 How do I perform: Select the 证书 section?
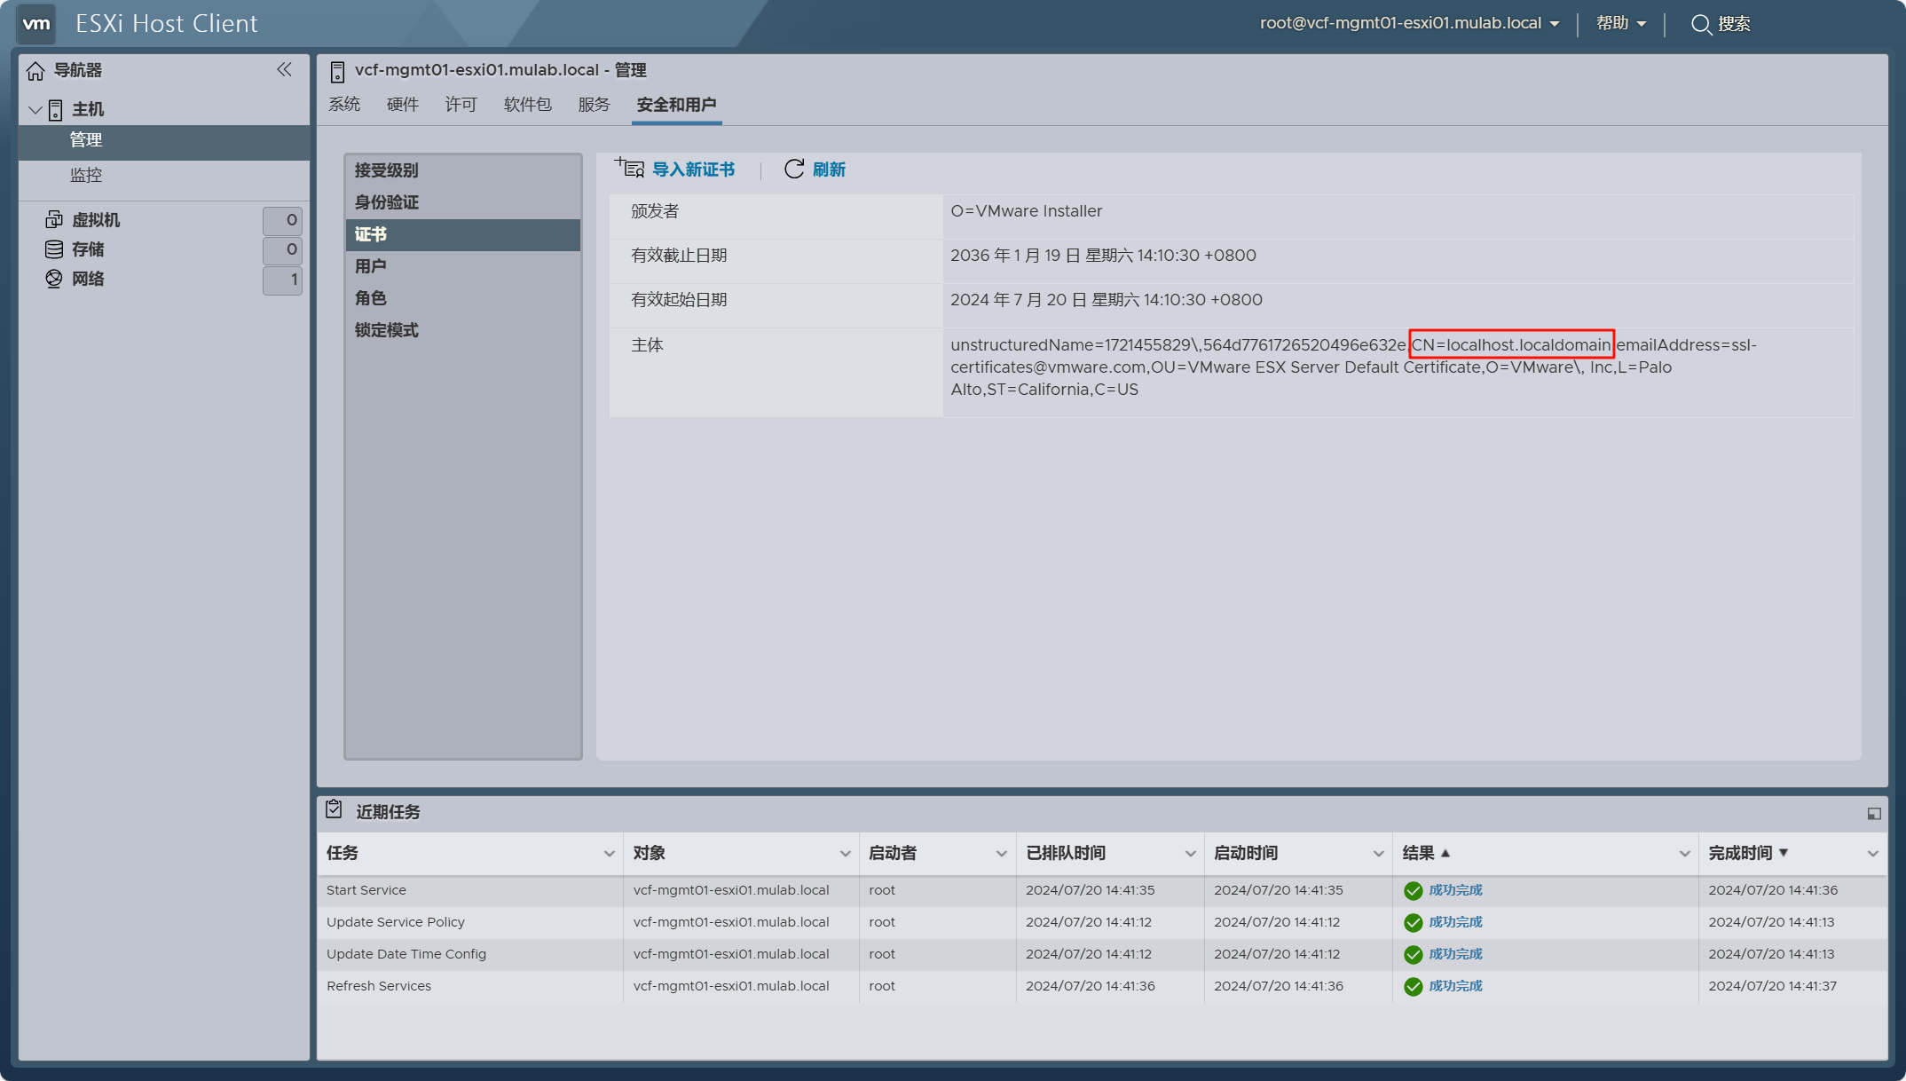point(462,234)
